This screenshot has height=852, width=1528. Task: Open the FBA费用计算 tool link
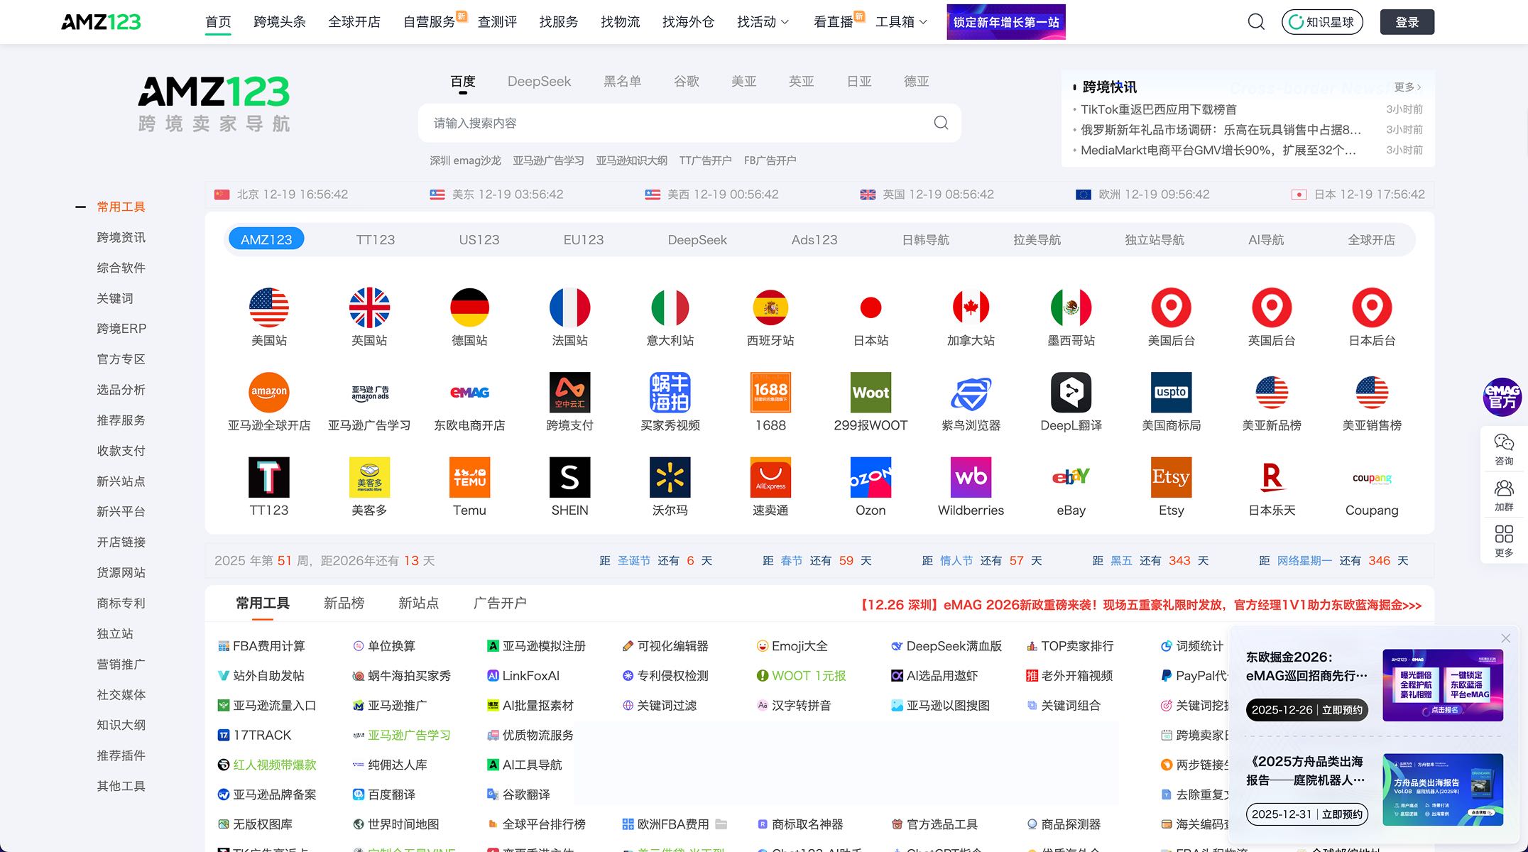coord(261,645)
